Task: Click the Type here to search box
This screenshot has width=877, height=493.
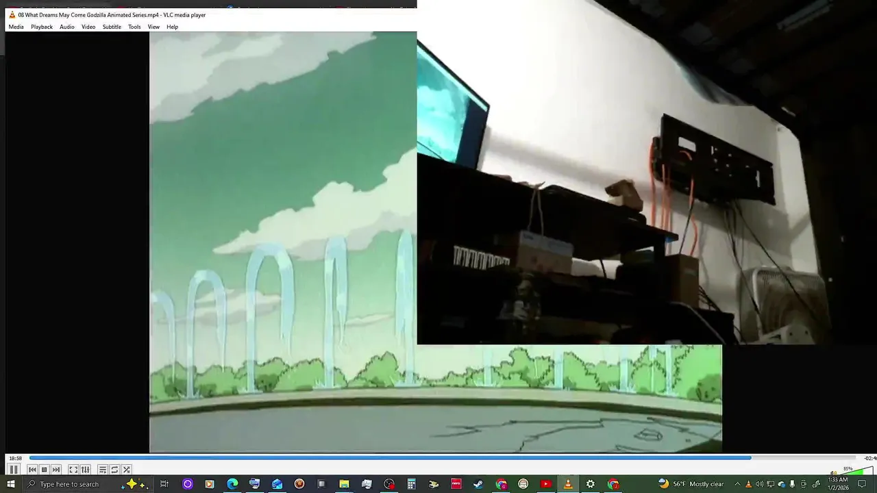Action: click(x=87, y=484)
